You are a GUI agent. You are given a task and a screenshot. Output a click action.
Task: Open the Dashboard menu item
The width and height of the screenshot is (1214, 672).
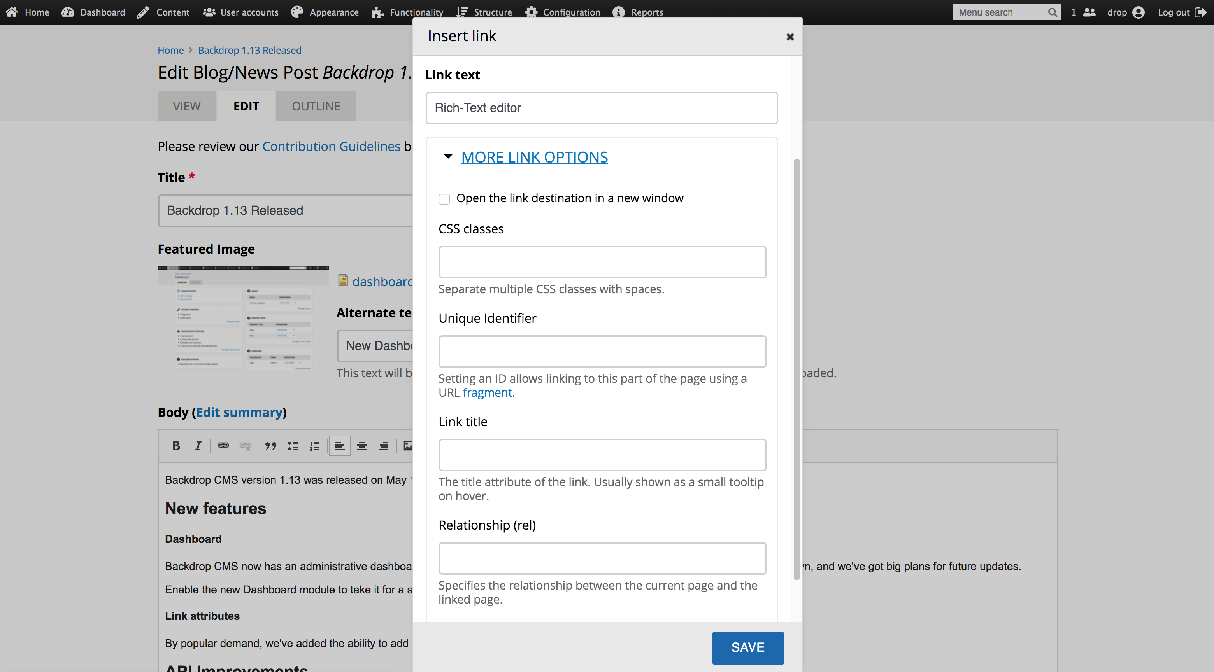coord(93,12)
